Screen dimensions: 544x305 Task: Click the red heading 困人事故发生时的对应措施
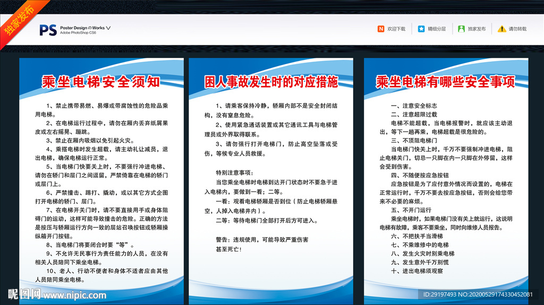pos(271,82)
